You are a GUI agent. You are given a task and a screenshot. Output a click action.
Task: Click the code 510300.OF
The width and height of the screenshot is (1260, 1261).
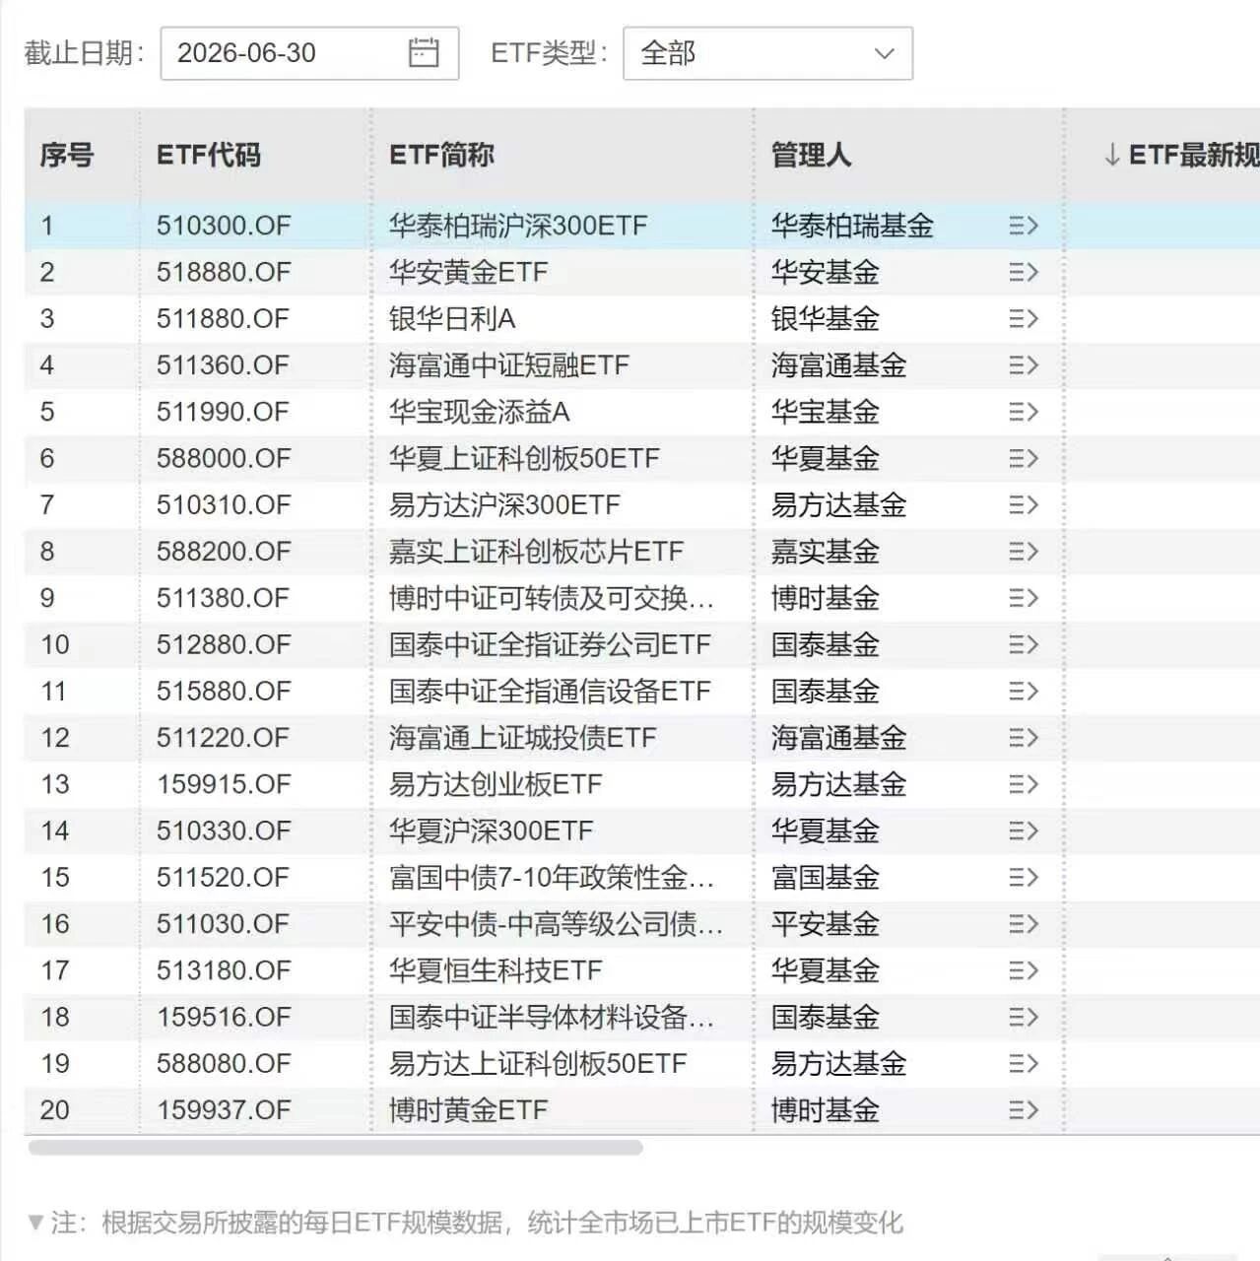coord(224,226)
